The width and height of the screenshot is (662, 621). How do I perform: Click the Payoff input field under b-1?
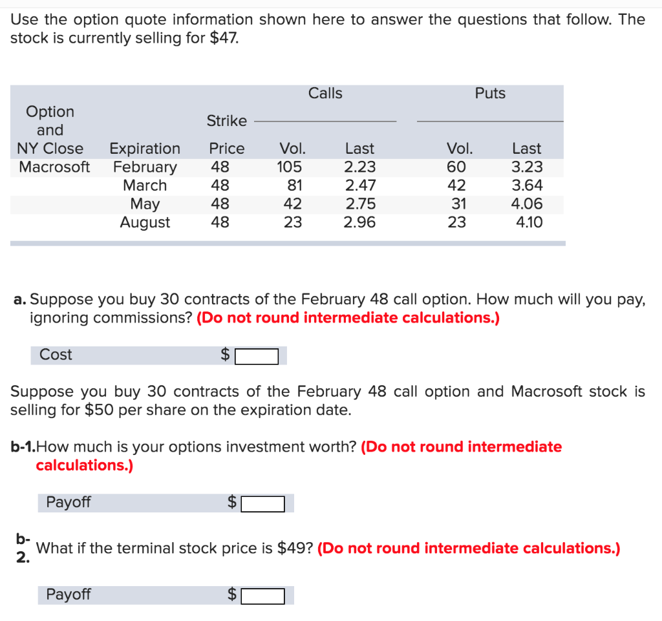pos(264,503)
